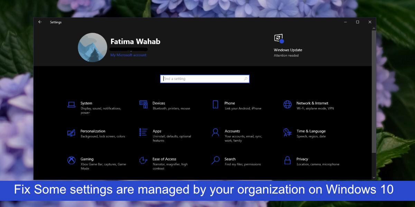The height and width of the screenshot is (207, 415).
Task: Click the Fatima Wahab name text
Action: coord(135,41)
